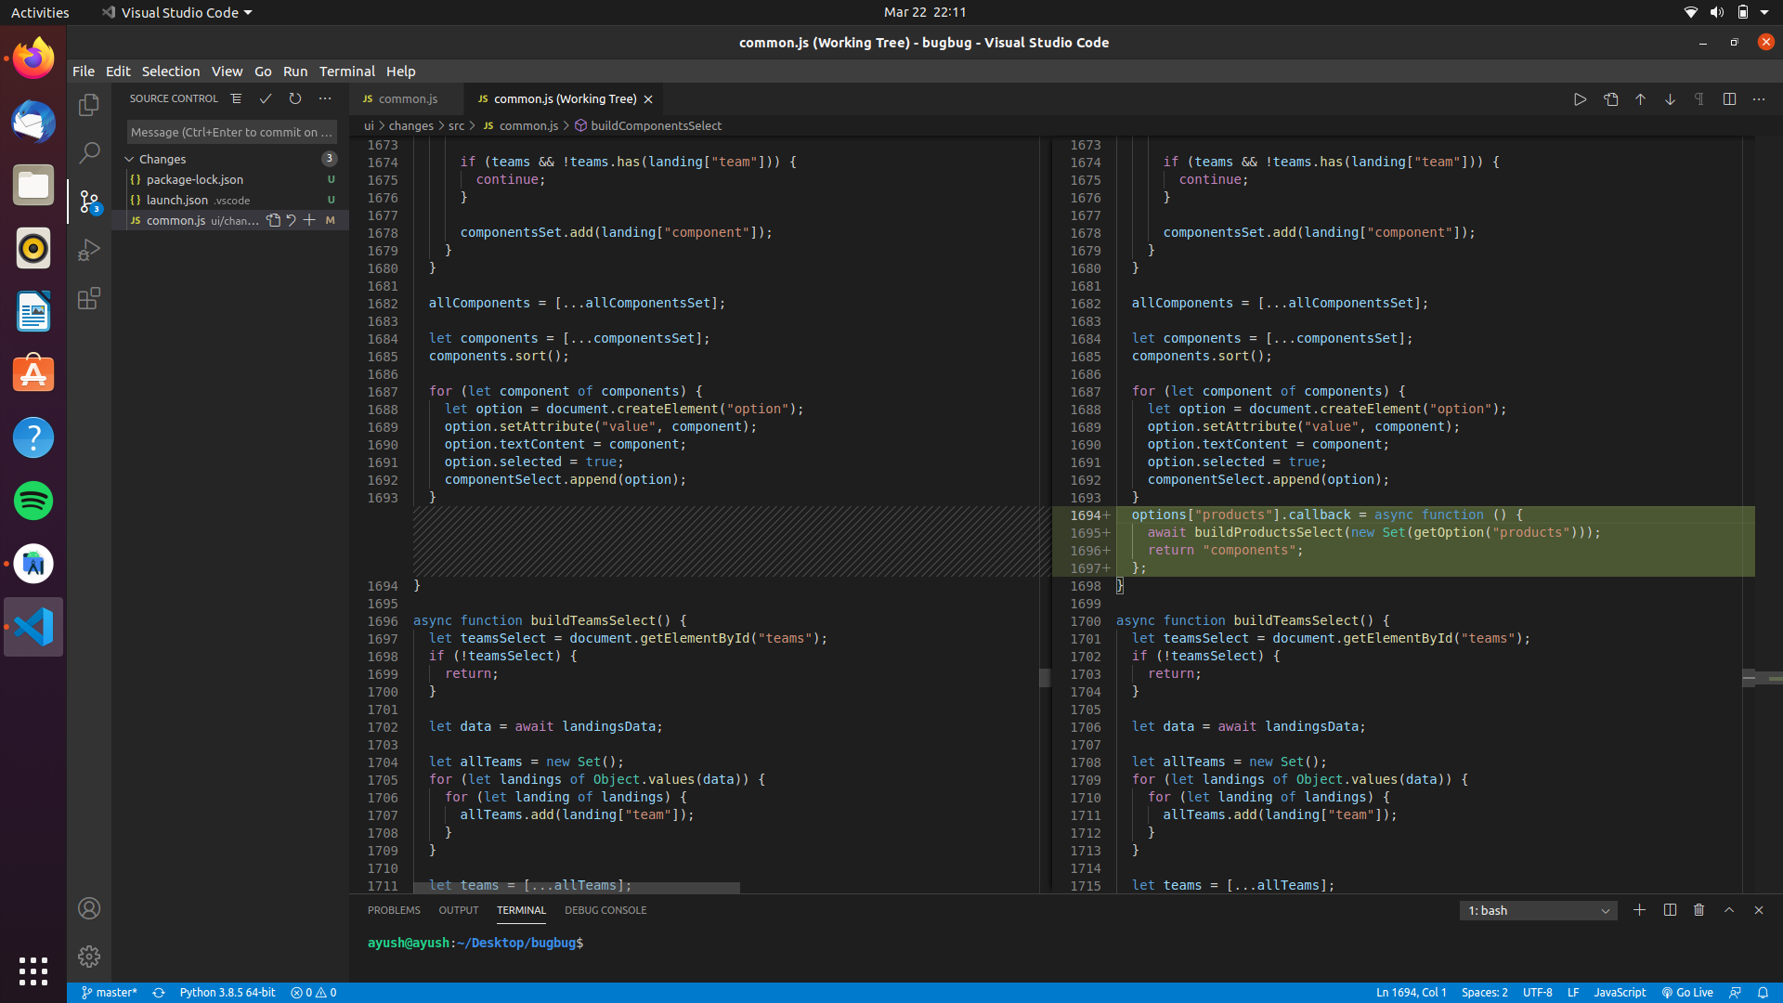The image size is (1783, 1003).
Task: Open the Run and Debug view
Action: pyautogui.click(x=89, y=250)
